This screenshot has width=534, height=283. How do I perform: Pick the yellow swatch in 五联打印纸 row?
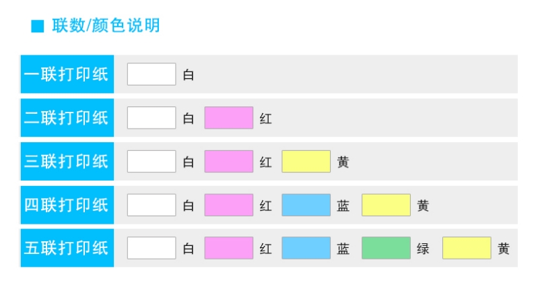coord(467,248)
